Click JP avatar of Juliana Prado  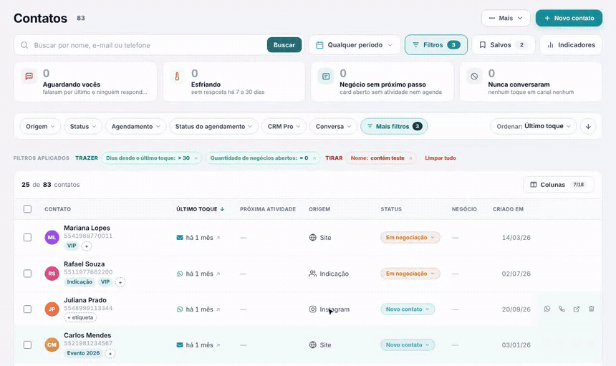tap(52, 309)
